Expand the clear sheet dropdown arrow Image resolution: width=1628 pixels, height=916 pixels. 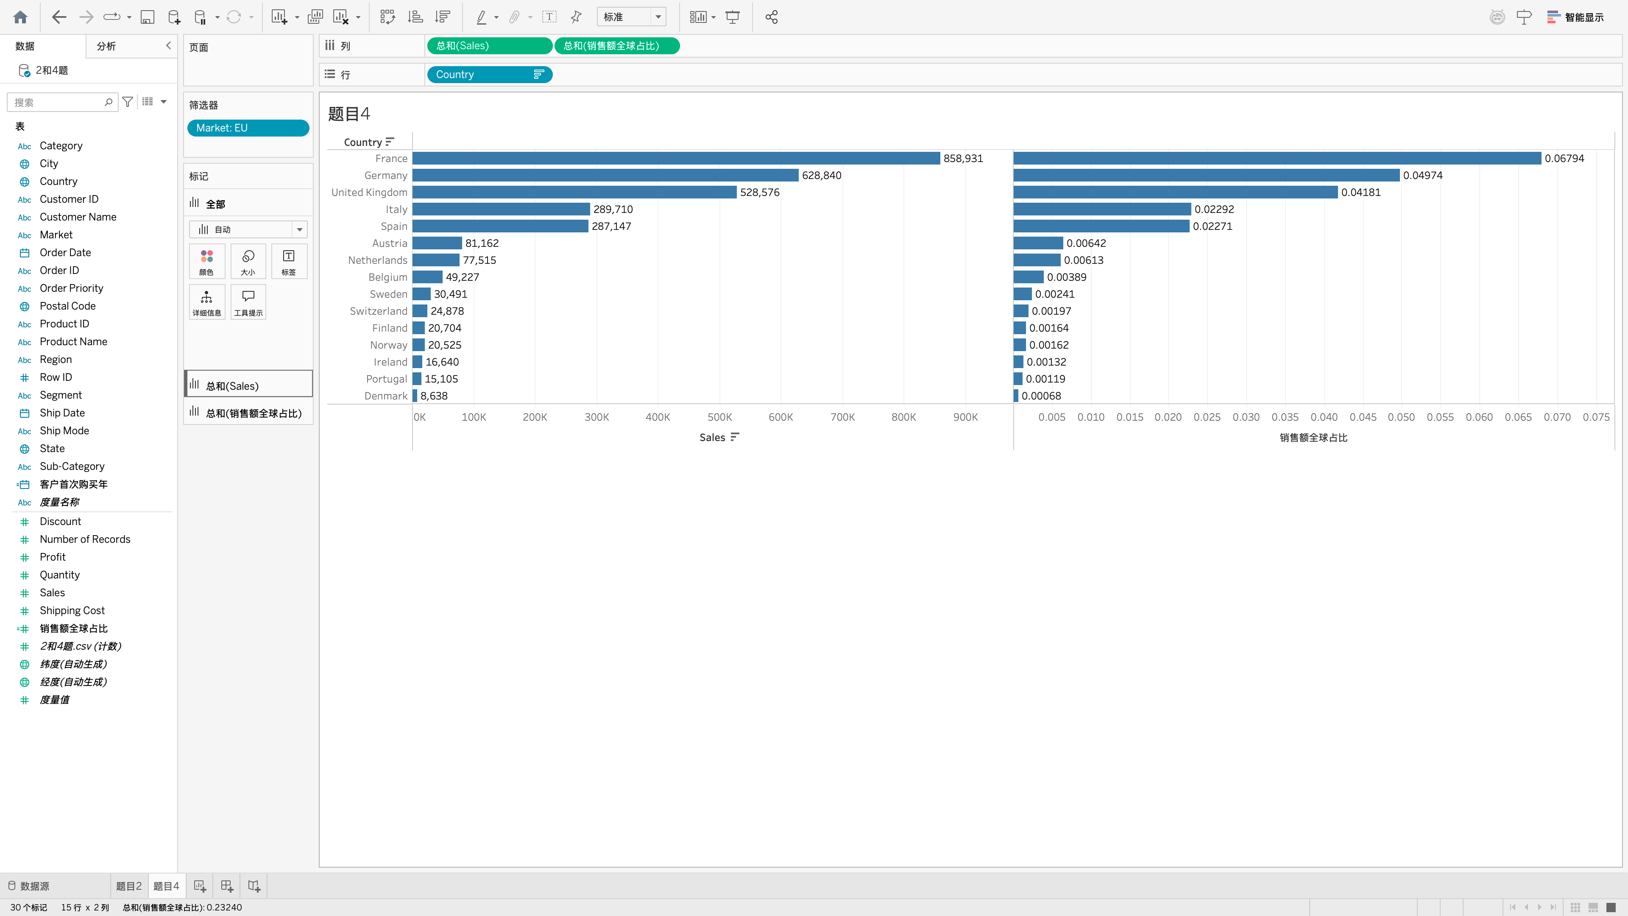click(358, 17)
